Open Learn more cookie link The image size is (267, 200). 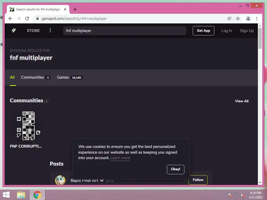120,158
